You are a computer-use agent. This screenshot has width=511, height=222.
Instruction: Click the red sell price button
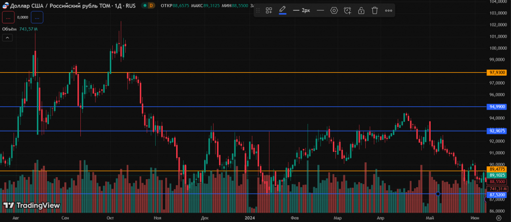point(8,17)
